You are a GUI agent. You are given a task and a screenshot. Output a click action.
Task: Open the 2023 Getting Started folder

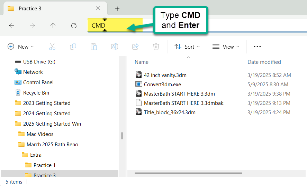pyautogui.click(x=47, y=103)
